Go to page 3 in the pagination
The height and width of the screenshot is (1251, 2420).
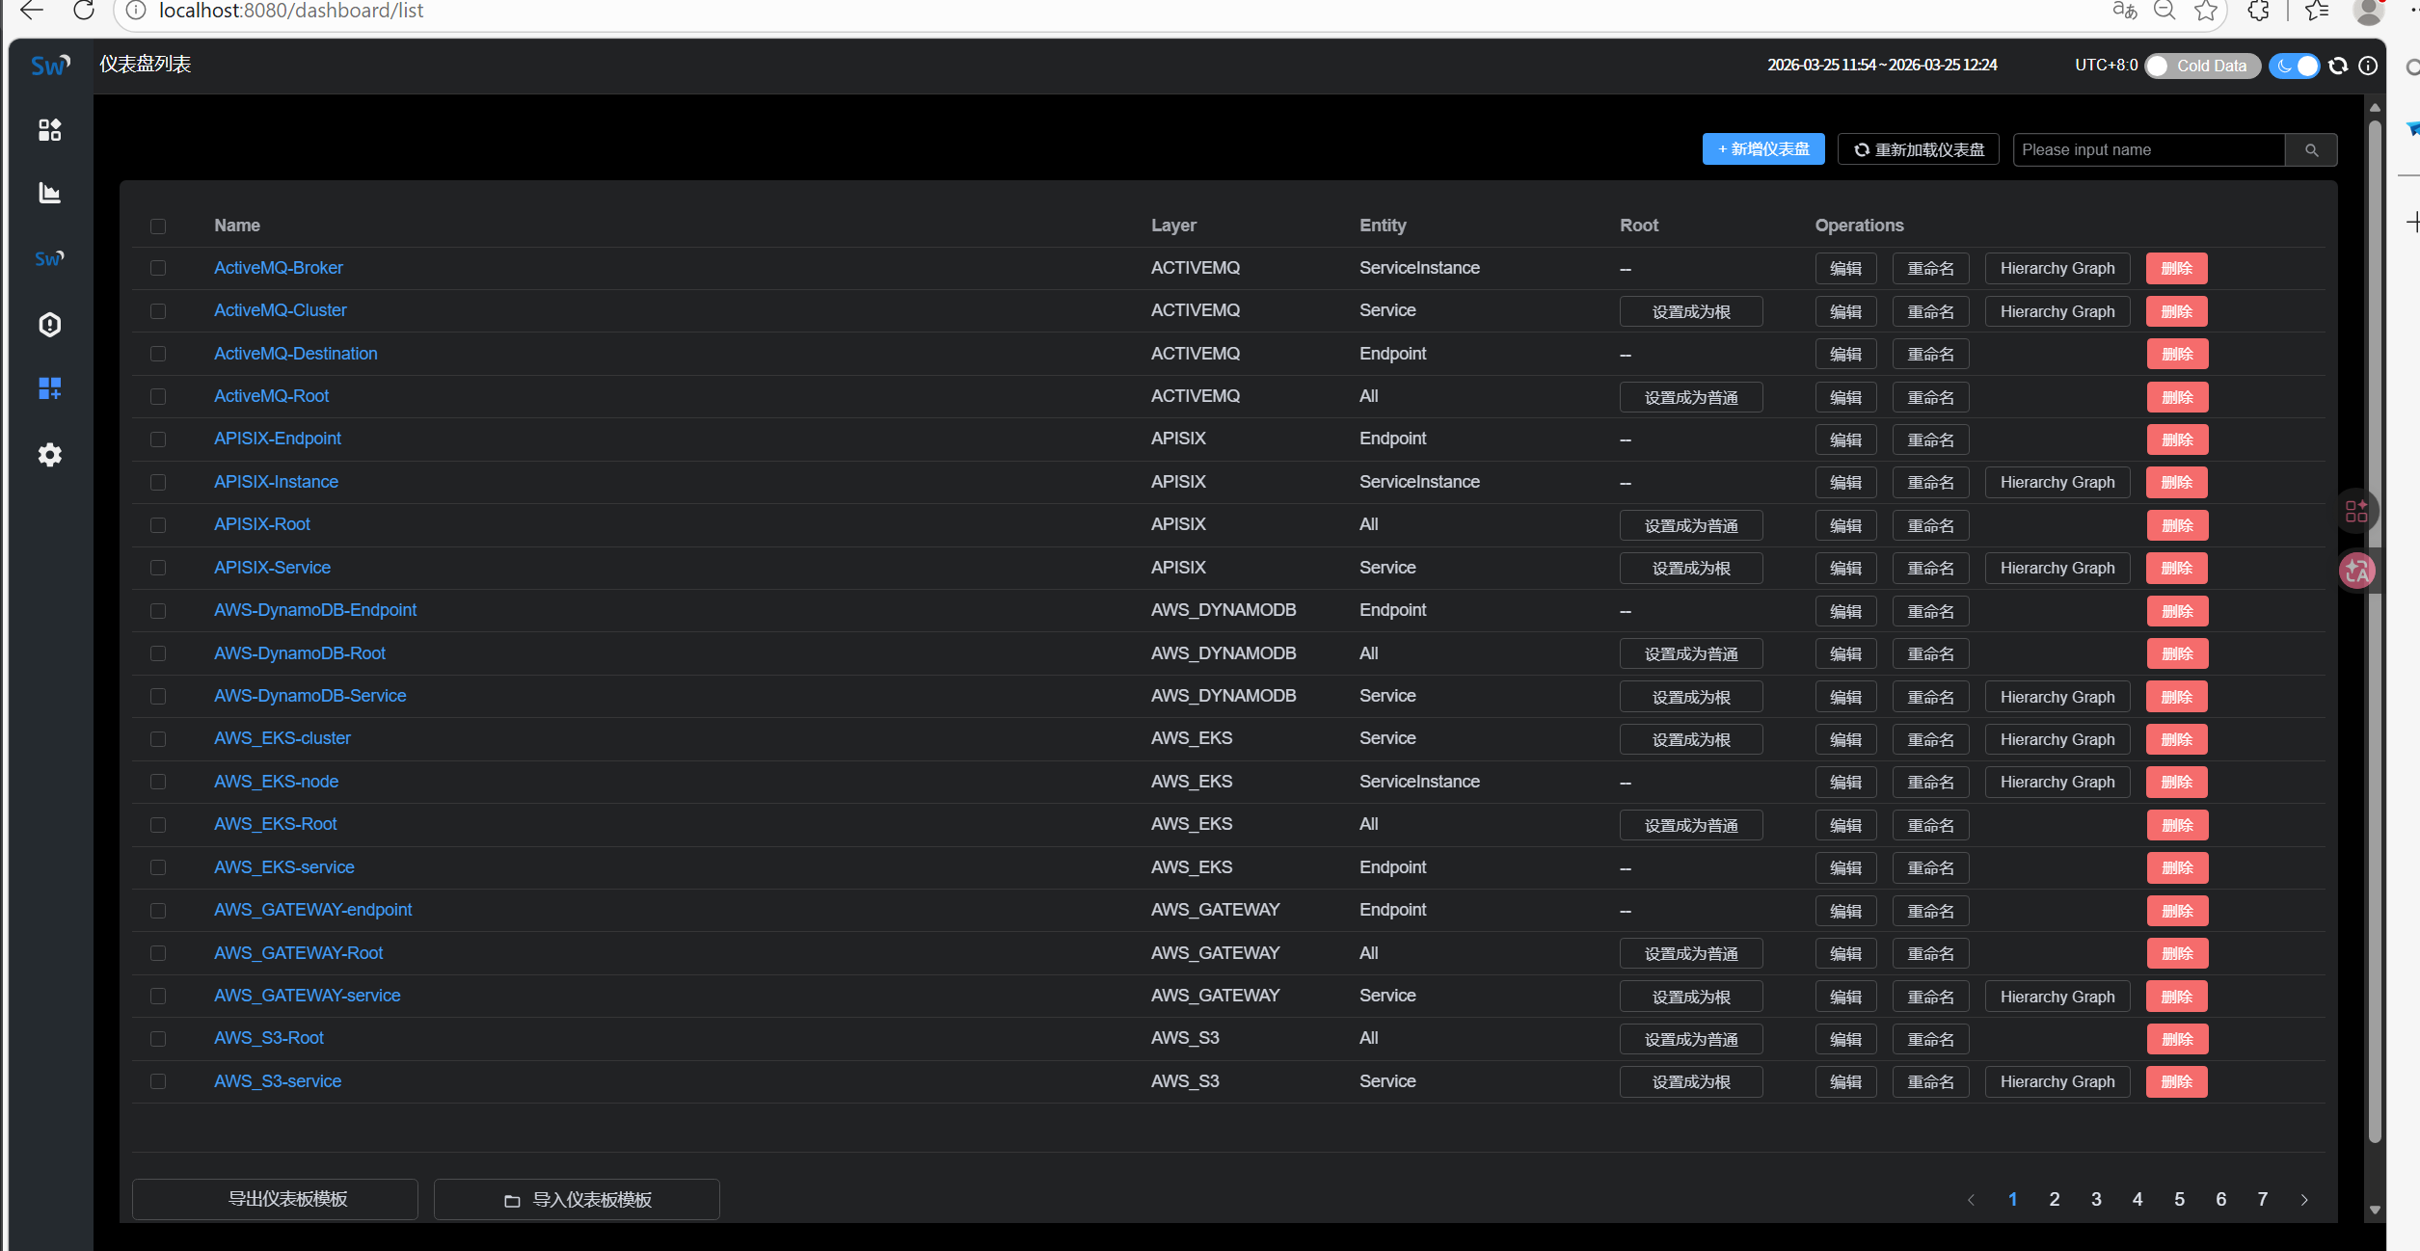pos(2096,1200)
